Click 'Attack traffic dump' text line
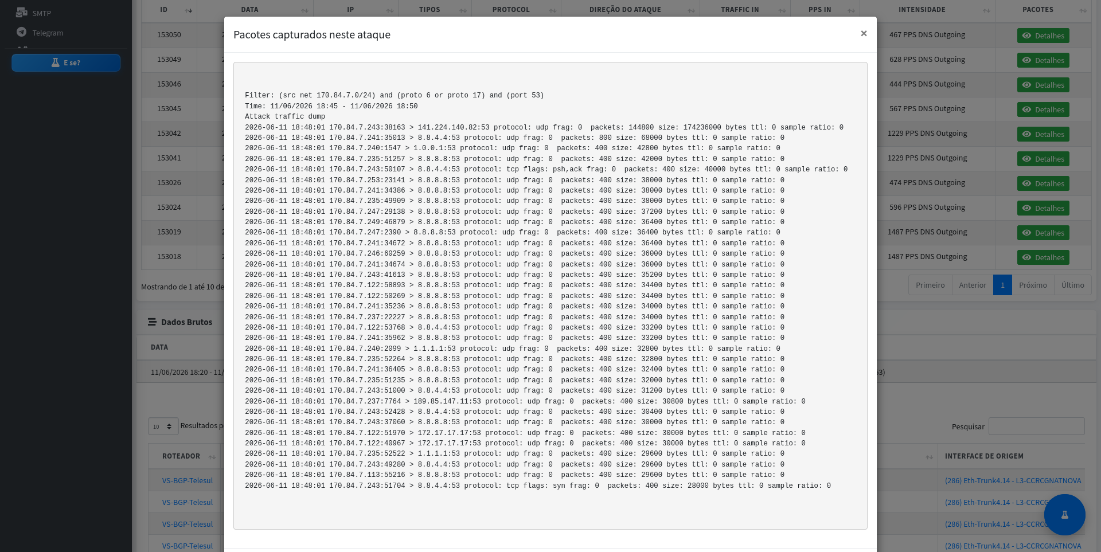The height and width of the screenshot is (552, 1101). [284, 116]
